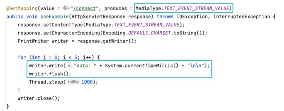
Task: Click the sseExample method name
Action: coord(54,16)
